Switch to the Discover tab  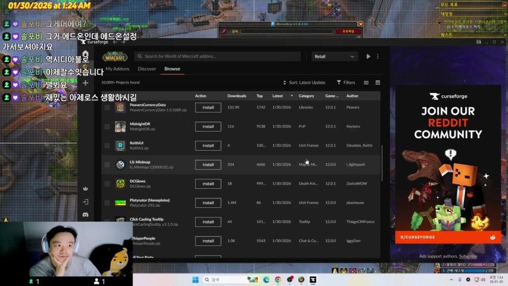pyautogui.click(x=147, y=69)
